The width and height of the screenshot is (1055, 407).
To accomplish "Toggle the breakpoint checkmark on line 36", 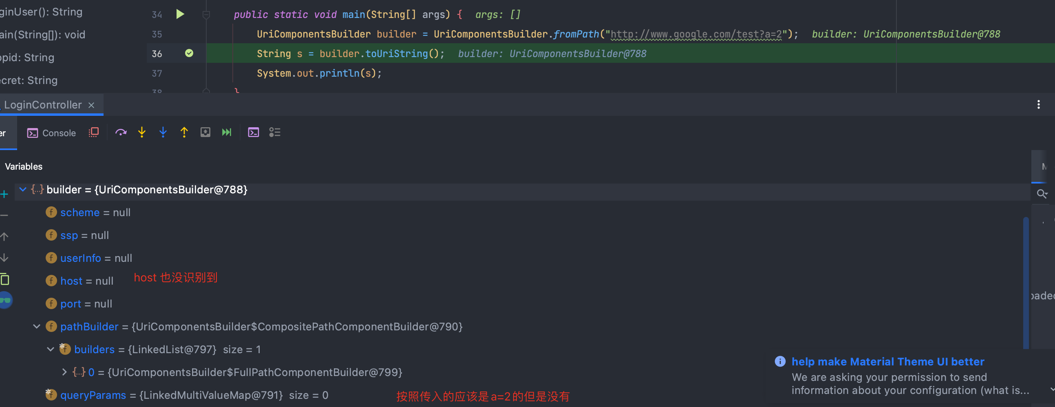I will [189, 53].
